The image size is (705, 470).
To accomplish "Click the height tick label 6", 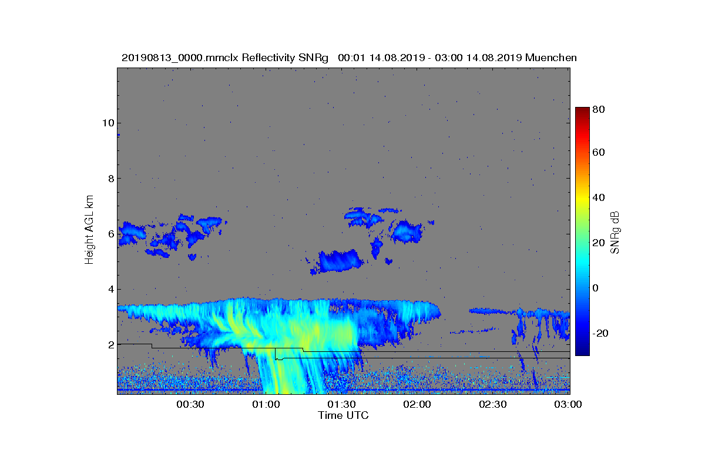I will 110,234.
